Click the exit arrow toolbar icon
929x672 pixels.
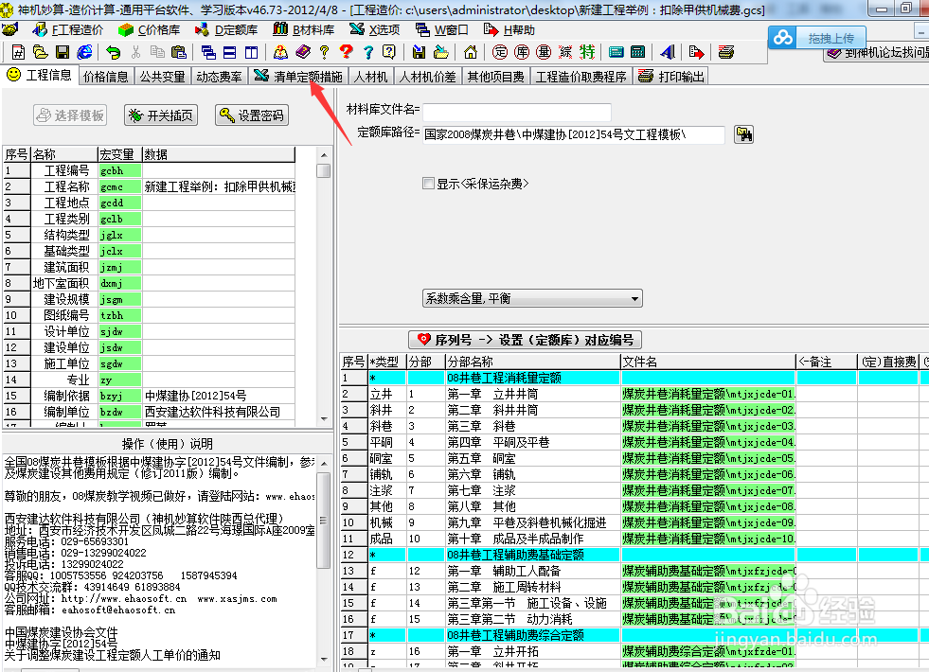[x=697, y=53]
